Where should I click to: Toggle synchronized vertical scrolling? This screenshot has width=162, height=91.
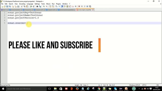[50, 6]
